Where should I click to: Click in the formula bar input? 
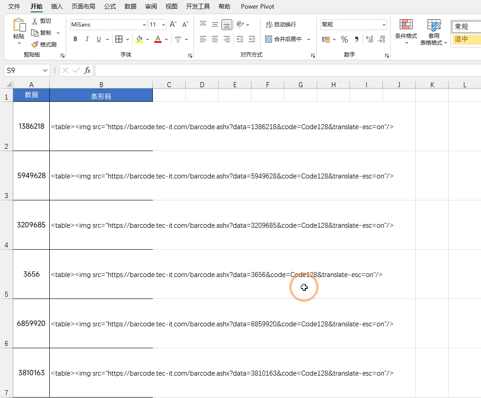(x=288, y=70)
